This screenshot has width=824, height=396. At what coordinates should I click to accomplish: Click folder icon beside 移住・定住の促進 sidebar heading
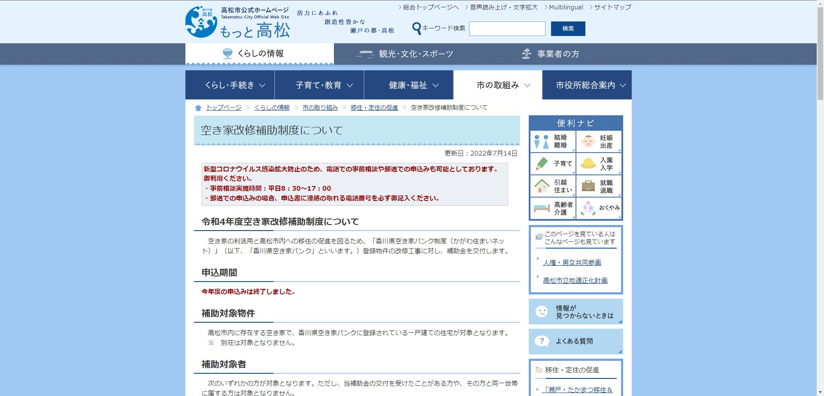pyautogui.click(x=539, y=370)
